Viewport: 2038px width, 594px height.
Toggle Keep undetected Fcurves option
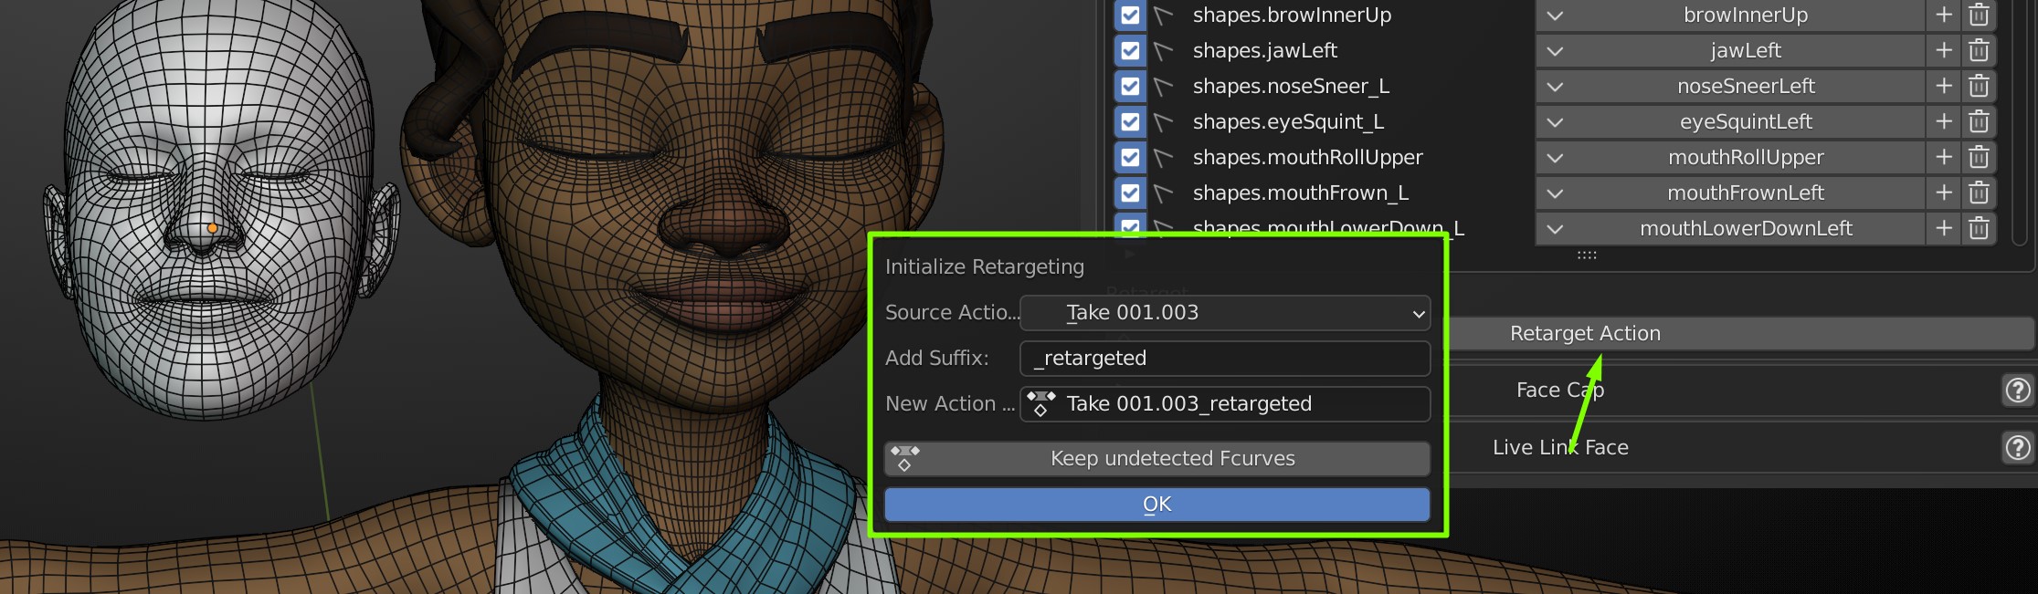click(x=1156, y=458)
